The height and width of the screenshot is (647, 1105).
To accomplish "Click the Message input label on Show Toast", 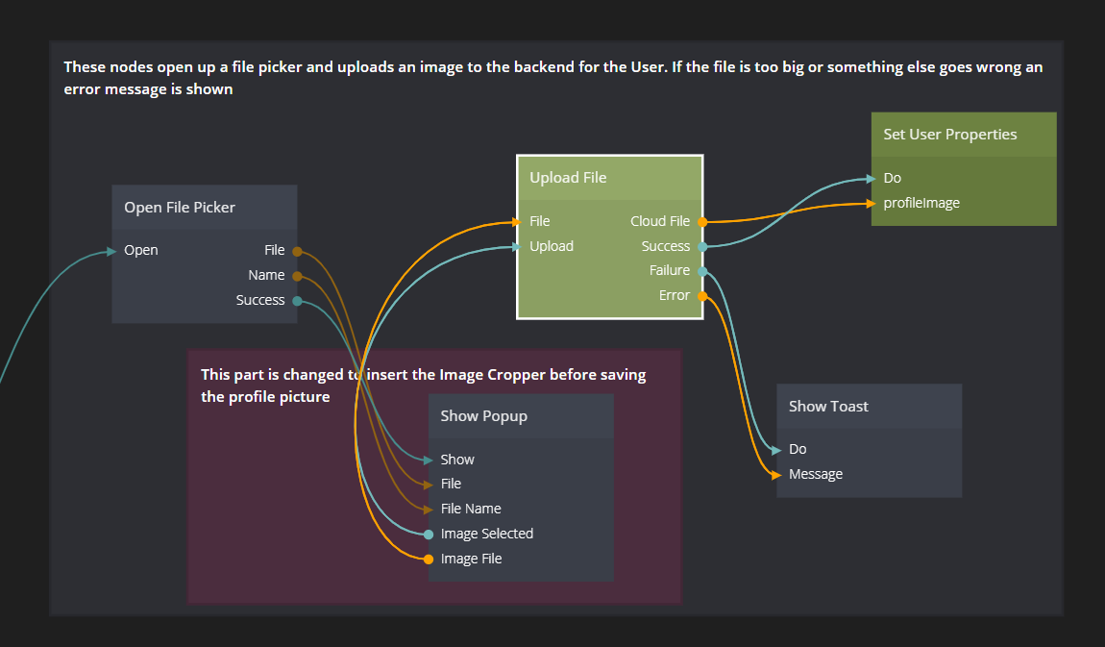I will [x=816, y=474].
